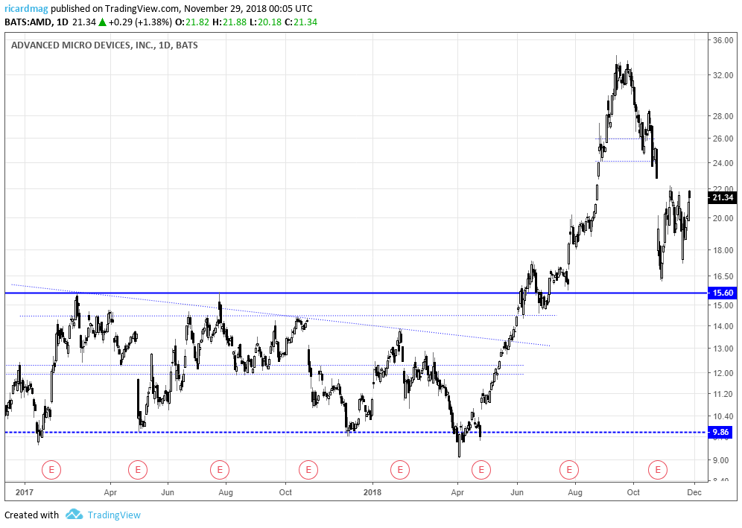This screenshot has width=742, height=528.
Task: Click the earnings E marker near January 2017
Action: point(51,470)
